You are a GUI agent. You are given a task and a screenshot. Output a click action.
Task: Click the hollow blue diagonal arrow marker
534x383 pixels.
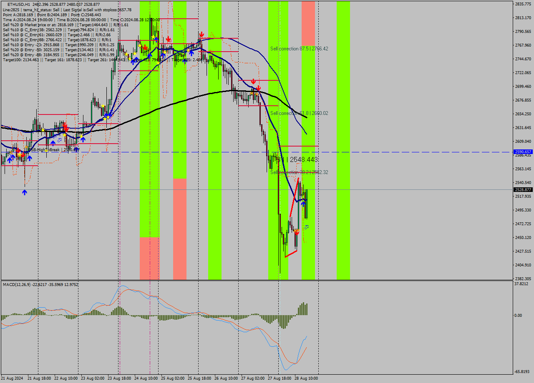tap(306, 227)
